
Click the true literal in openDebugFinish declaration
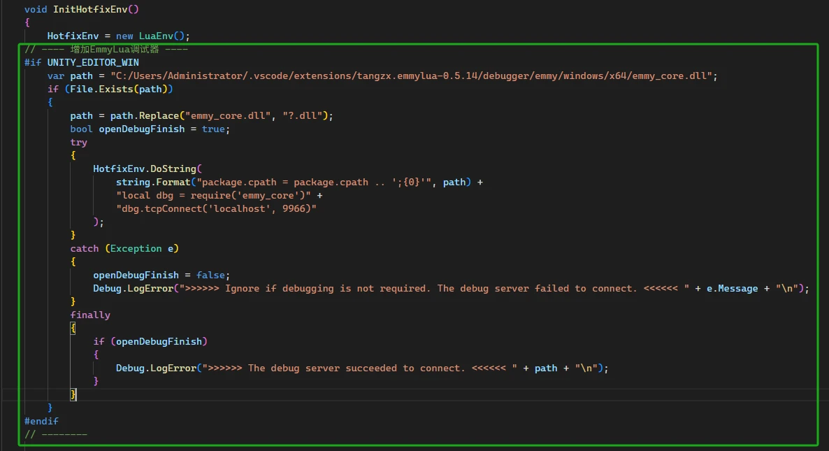point(214,129)
